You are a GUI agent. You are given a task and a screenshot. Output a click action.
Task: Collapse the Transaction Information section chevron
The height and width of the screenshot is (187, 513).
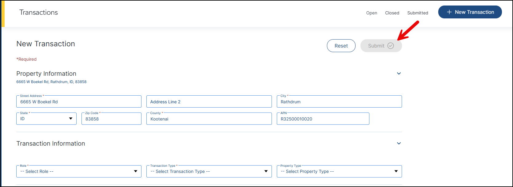(399, 143)
